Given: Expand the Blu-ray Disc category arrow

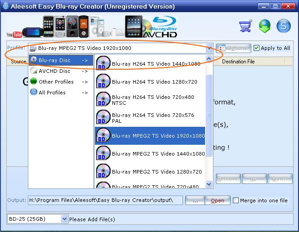Looking at the screenshot, I should 85,60.
